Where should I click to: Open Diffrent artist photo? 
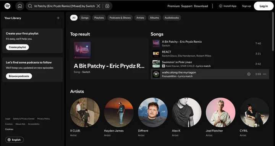pyautogui.click(x=153, y=112)
